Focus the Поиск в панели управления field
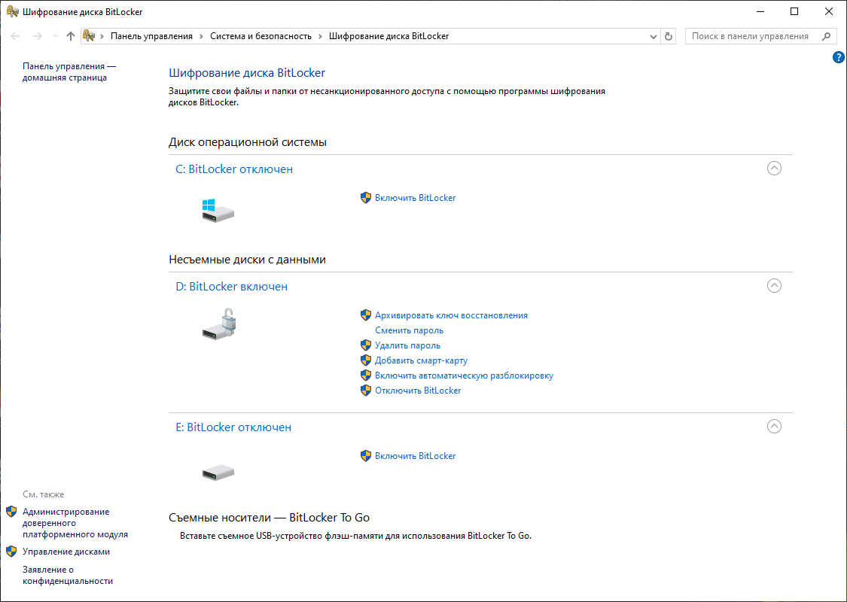Image resolution: width=847 pixels, height=602 pixels. tap(754, 36)
